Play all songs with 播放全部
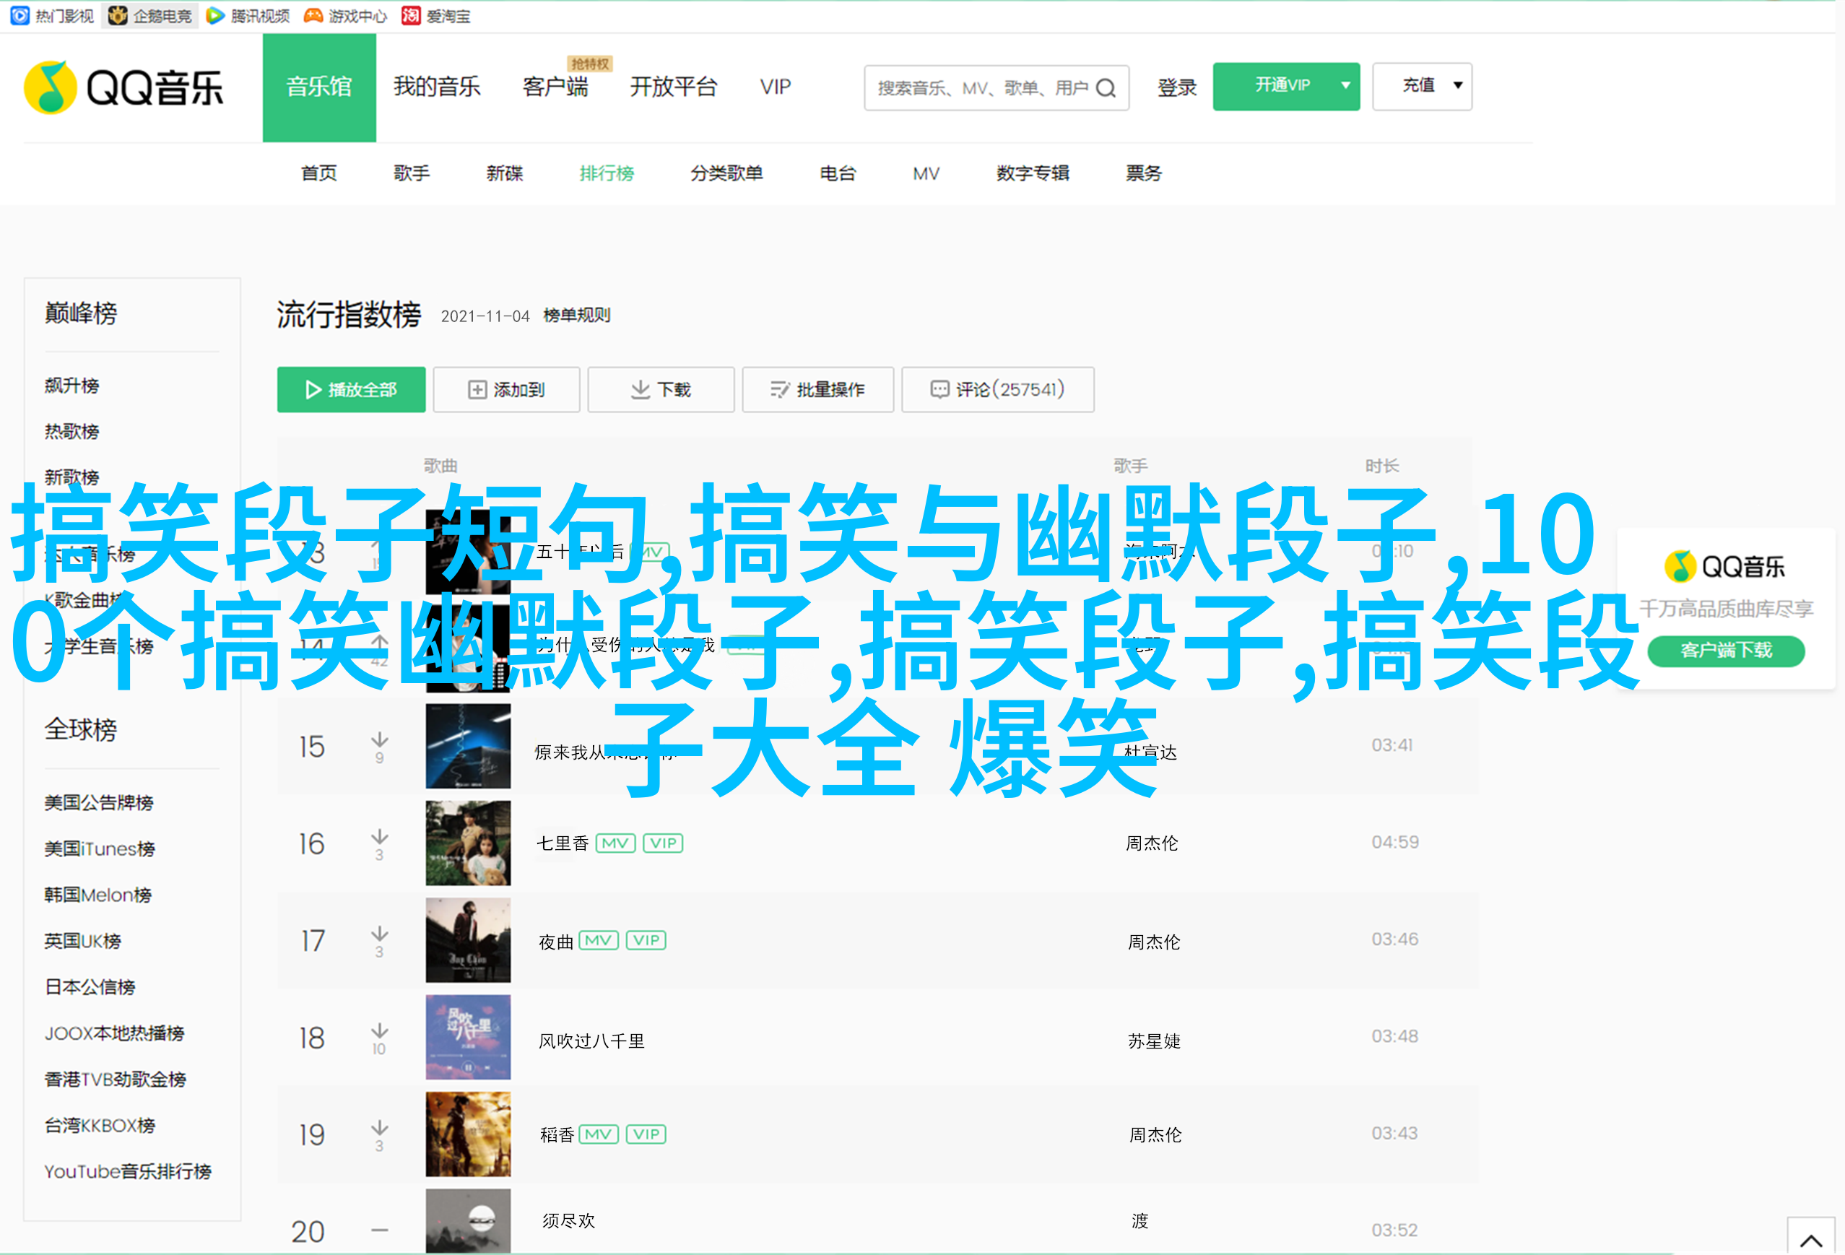Screen dimensions: 1845x1255 click(351, 390)
